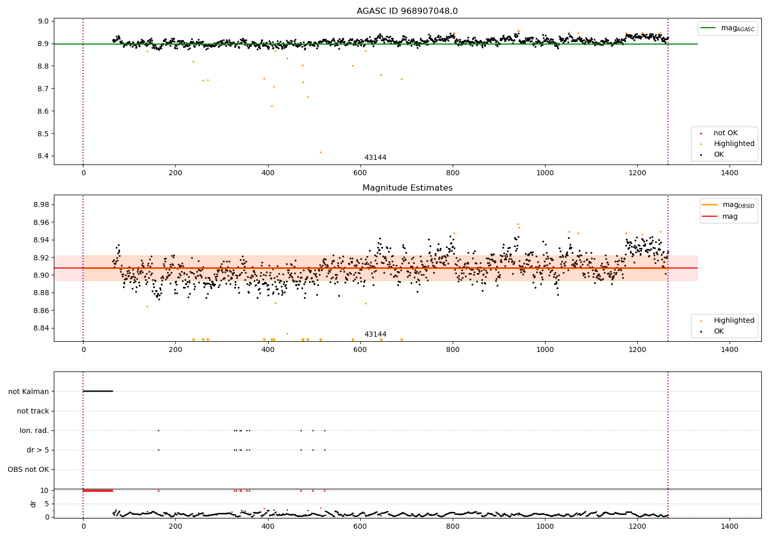
Task: Click the 'dr' y-axis label
Action: (33, 504)
